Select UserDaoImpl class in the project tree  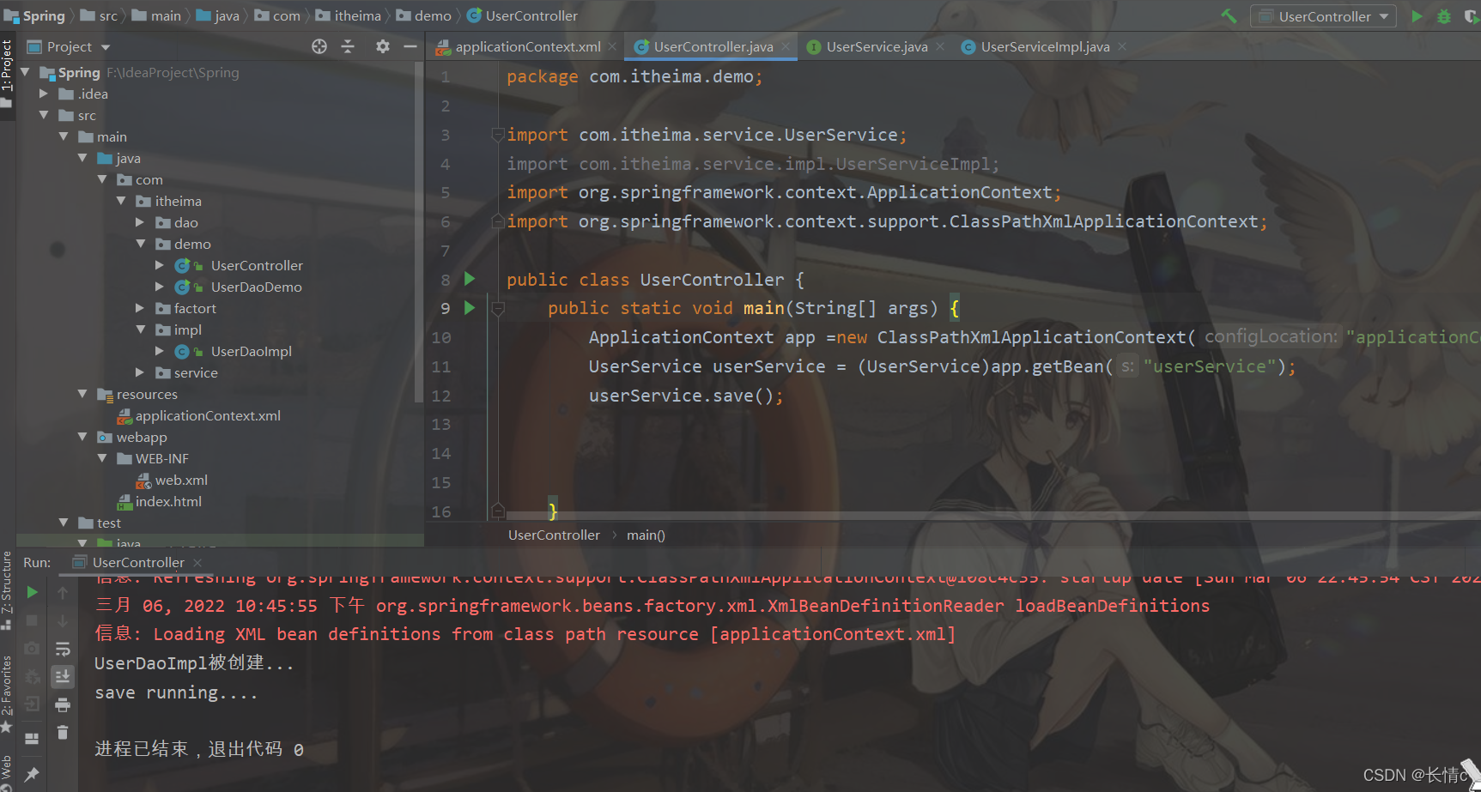coord(251,351)
